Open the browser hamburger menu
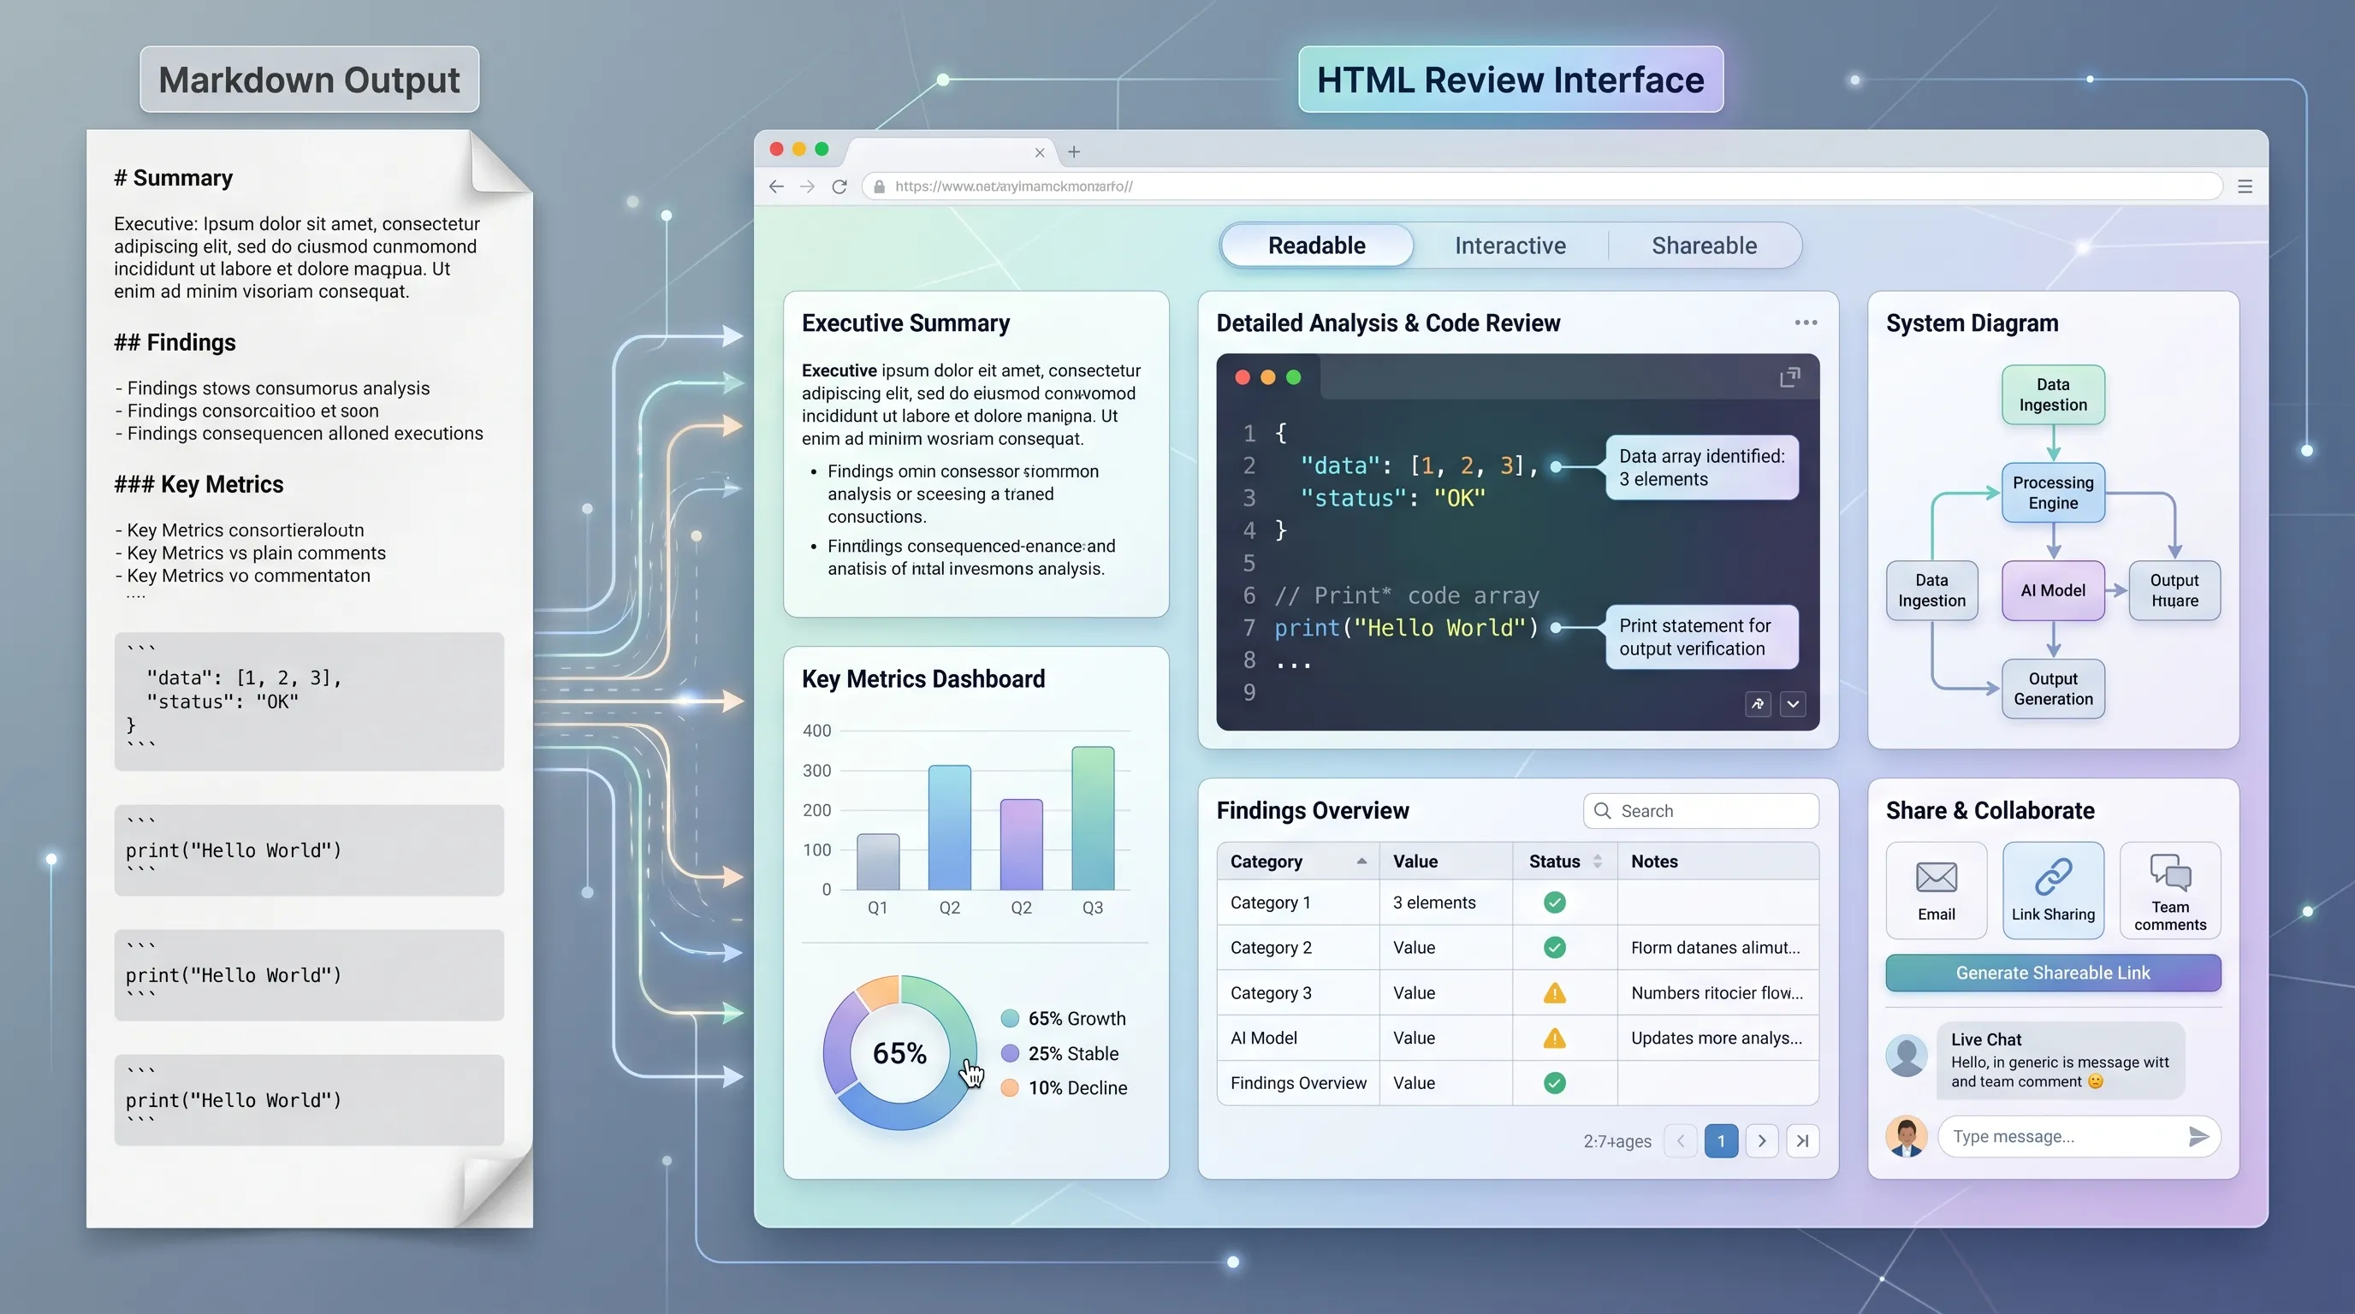 tap(2245, 186)
